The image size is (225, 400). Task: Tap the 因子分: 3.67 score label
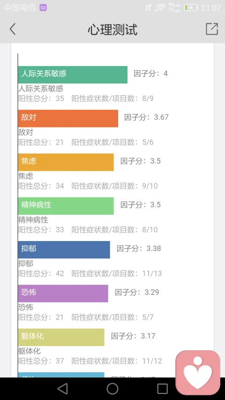[x=146, y=117]
